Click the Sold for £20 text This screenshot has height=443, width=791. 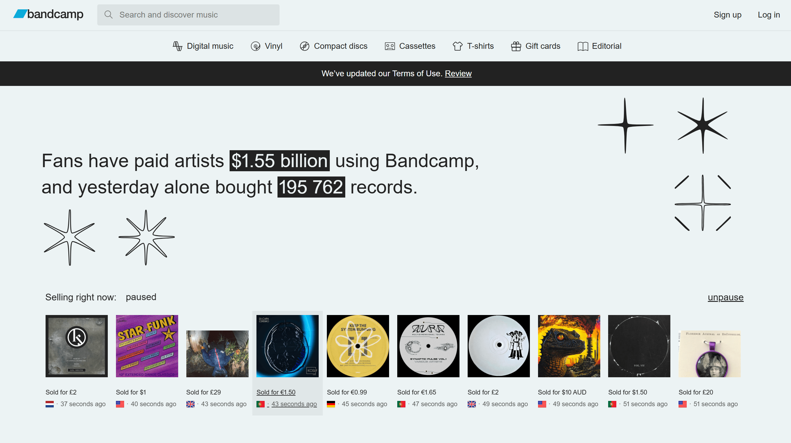point(695,392)
